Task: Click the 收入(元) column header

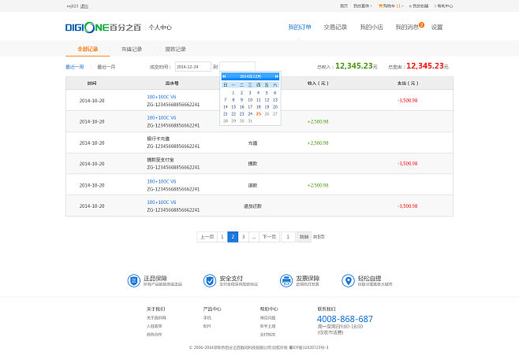Action: [x=318, y=83]
